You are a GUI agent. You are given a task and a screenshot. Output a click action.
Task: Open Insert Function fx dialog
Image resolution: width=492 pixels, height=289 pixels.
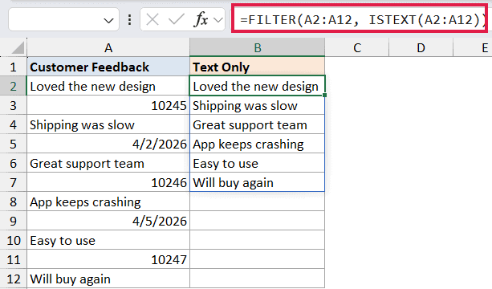point(201,20)
